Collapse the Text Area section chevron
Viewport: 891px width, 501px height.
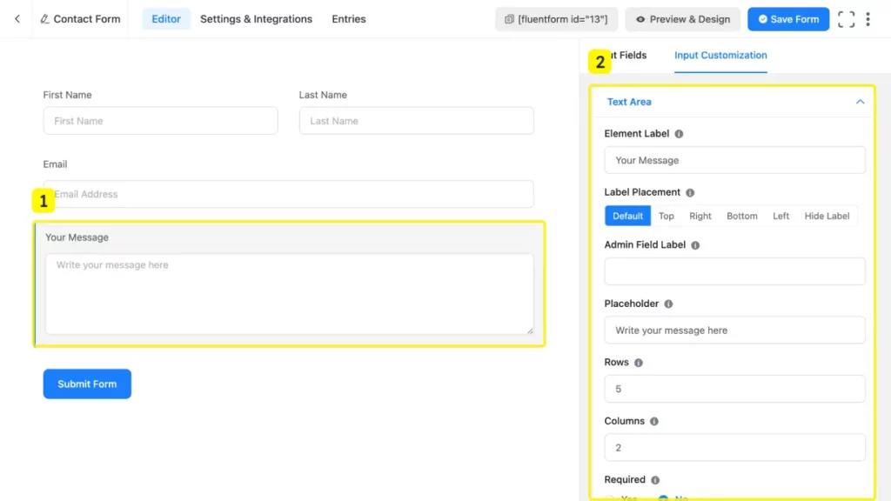pos(860,102)
